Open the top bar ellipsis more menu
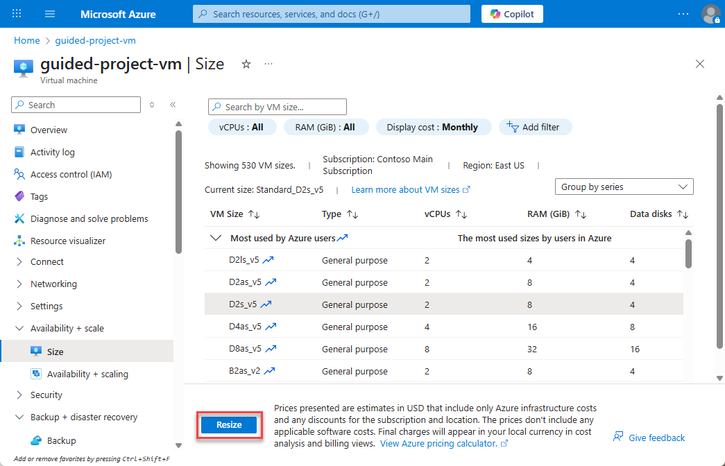The image size is (725, 466). (683, 14)
